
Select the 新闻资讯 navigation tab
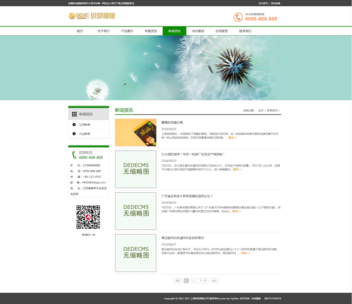click(x=174, y=31)
